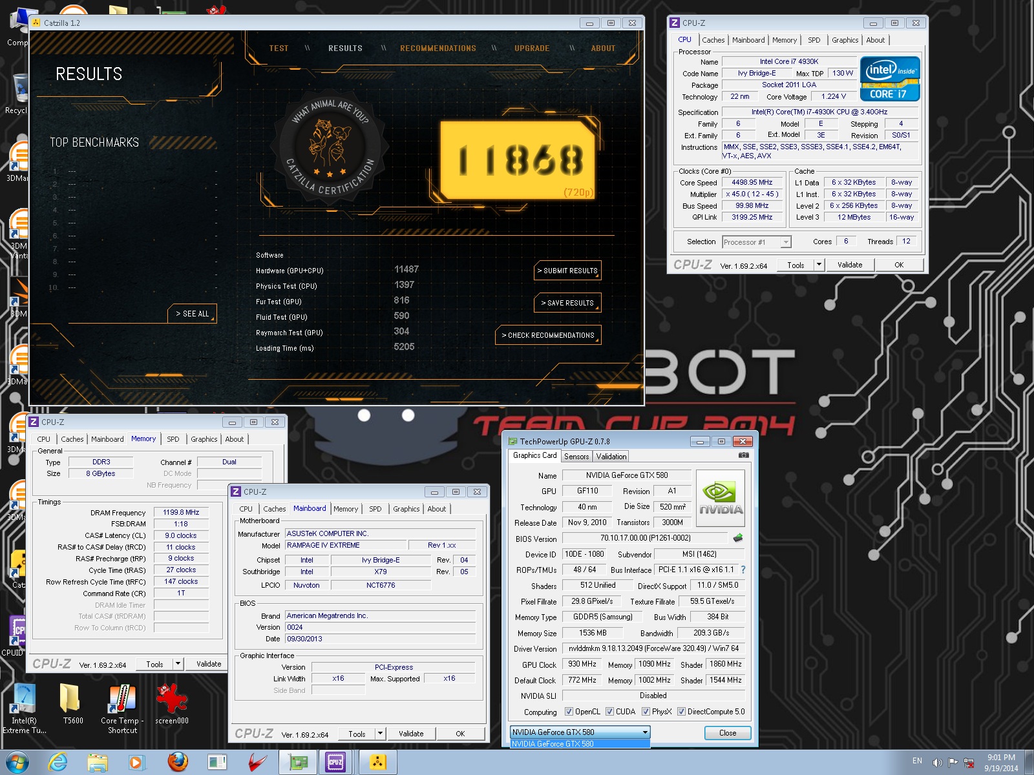Click Close button in GPU-Z
1034x775 pixels.
[x=728, y=733]
